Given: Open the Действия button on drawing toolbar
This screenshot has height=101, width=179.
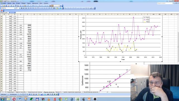Looking at the screenshot, I should coord(4,94).
